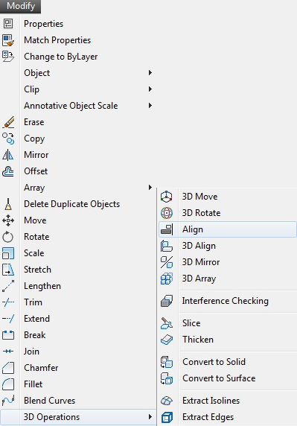Select the Stretch menu text

pyautogui.click(x=37, y=270)
